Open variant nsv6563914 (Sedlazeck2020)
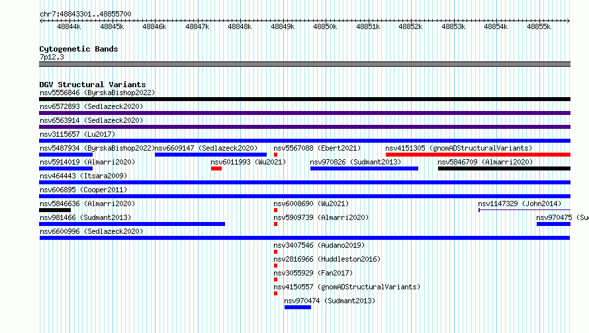 pyautogui.click(x=91, y=120)
